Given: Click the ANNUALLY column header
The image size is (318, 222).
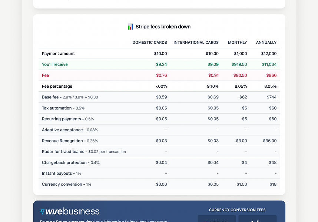Looking at the screenshot, I should point(266,42).
